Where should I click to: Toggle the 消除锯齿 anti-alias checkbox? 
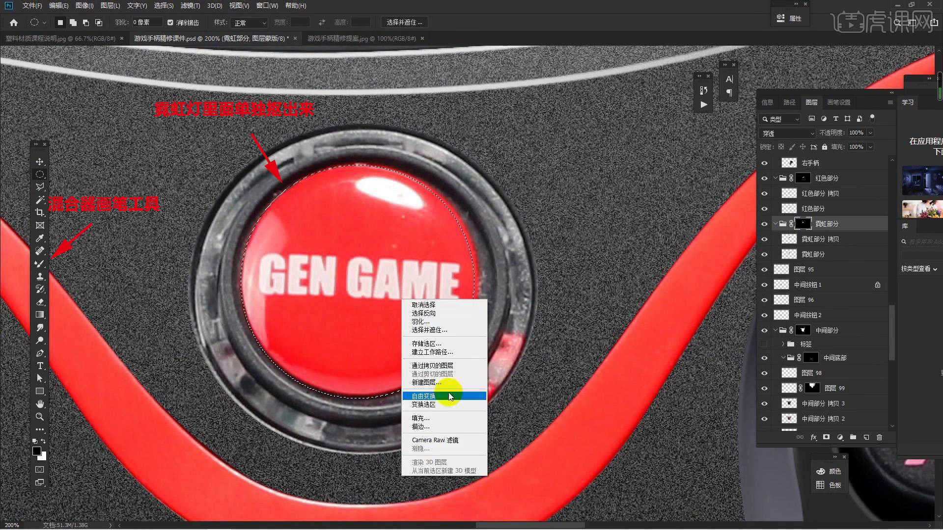[170, 23]
